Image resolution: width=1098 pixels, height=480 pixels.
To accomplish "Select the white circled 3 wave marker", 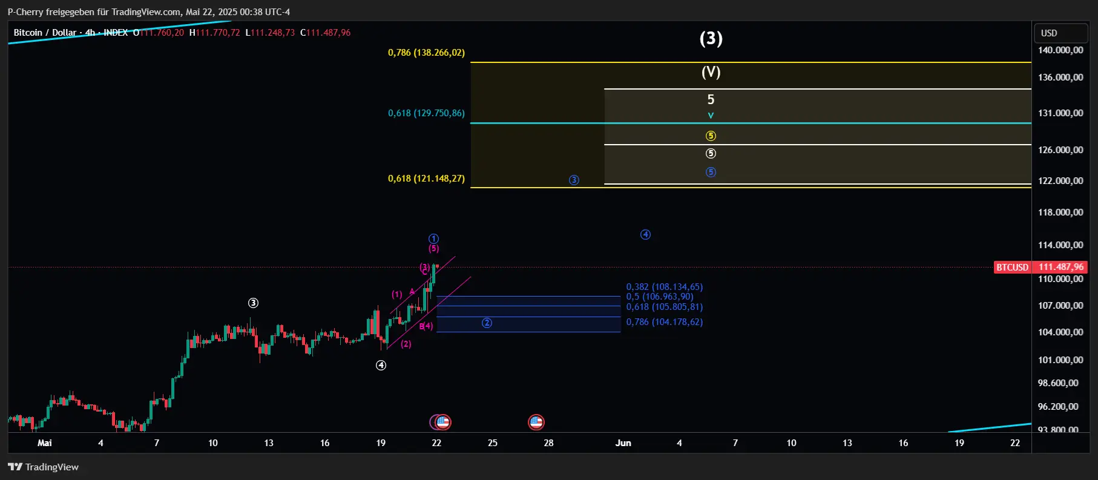I will (x=253, y=303).
